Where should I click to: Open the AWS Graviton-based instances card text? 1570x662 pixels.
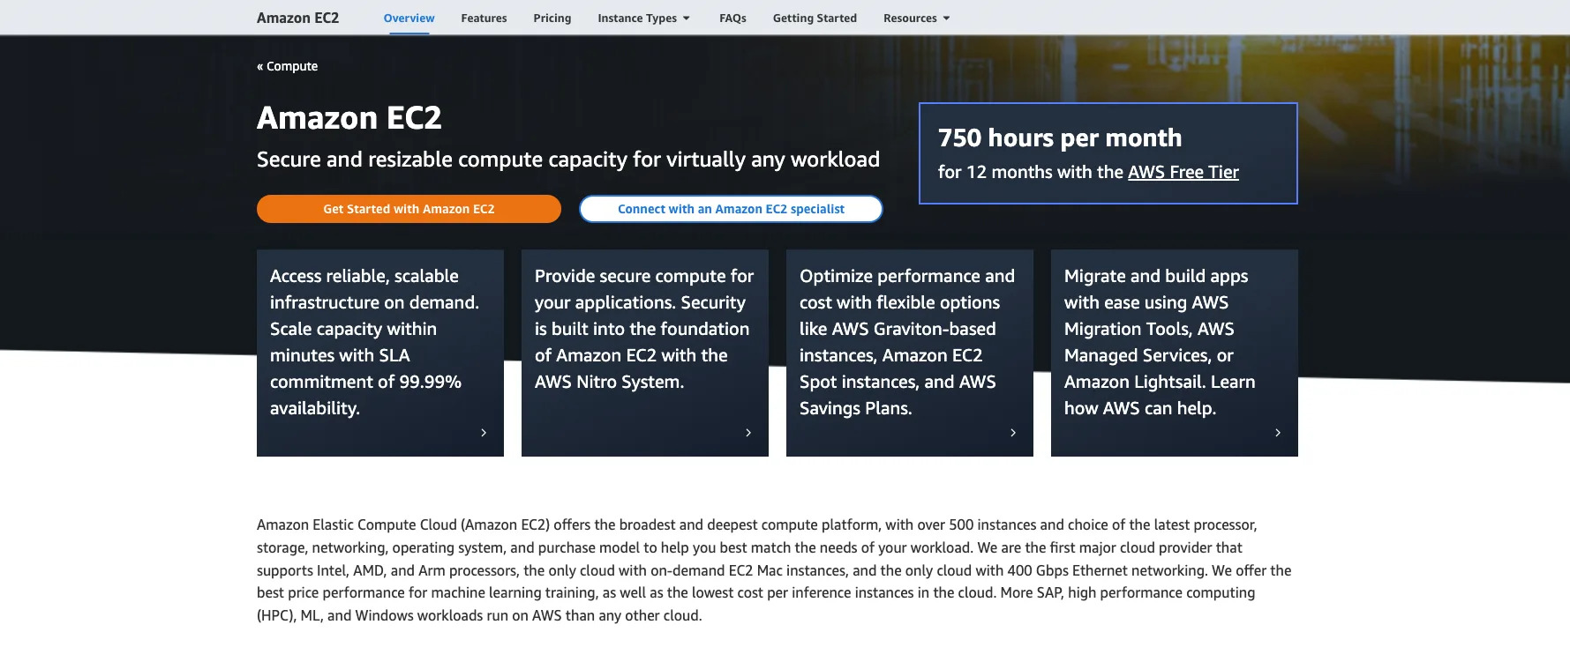coord(907,342)
